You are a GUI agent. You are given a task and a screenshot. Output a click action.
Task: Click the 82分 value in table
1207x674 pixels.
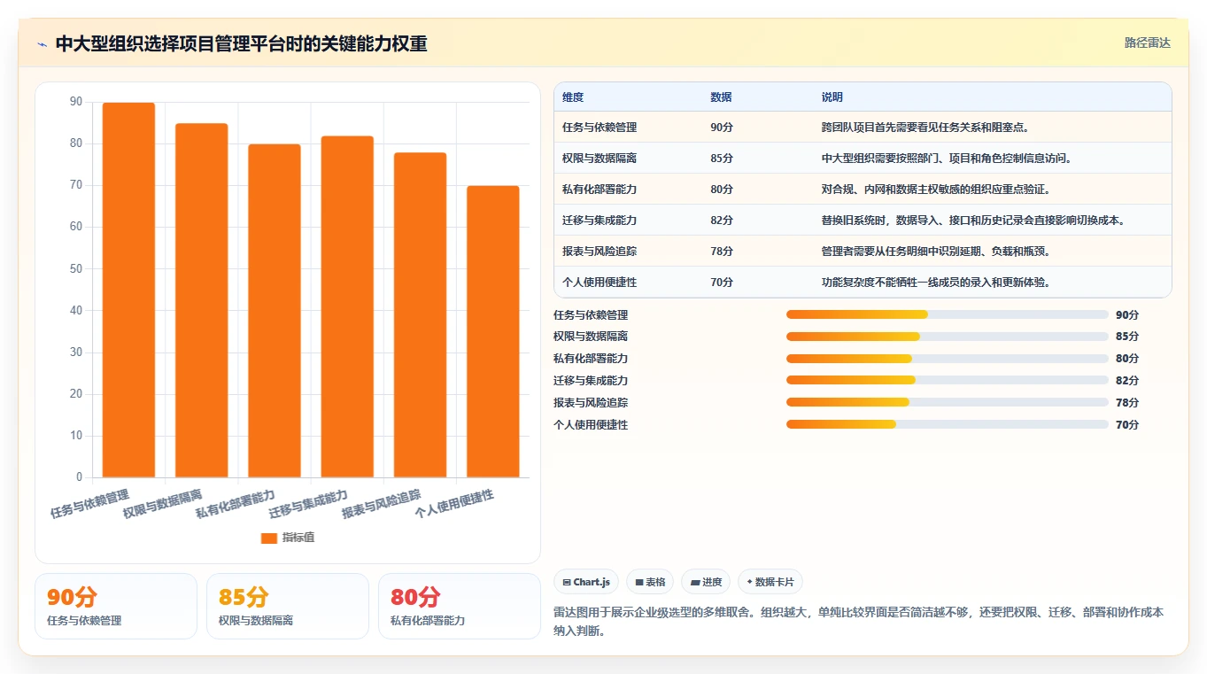722,221
